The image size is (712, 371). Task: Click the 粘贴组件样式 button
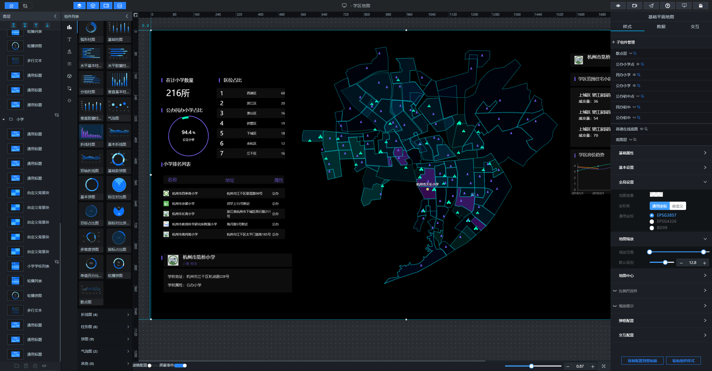coord(683,361)
